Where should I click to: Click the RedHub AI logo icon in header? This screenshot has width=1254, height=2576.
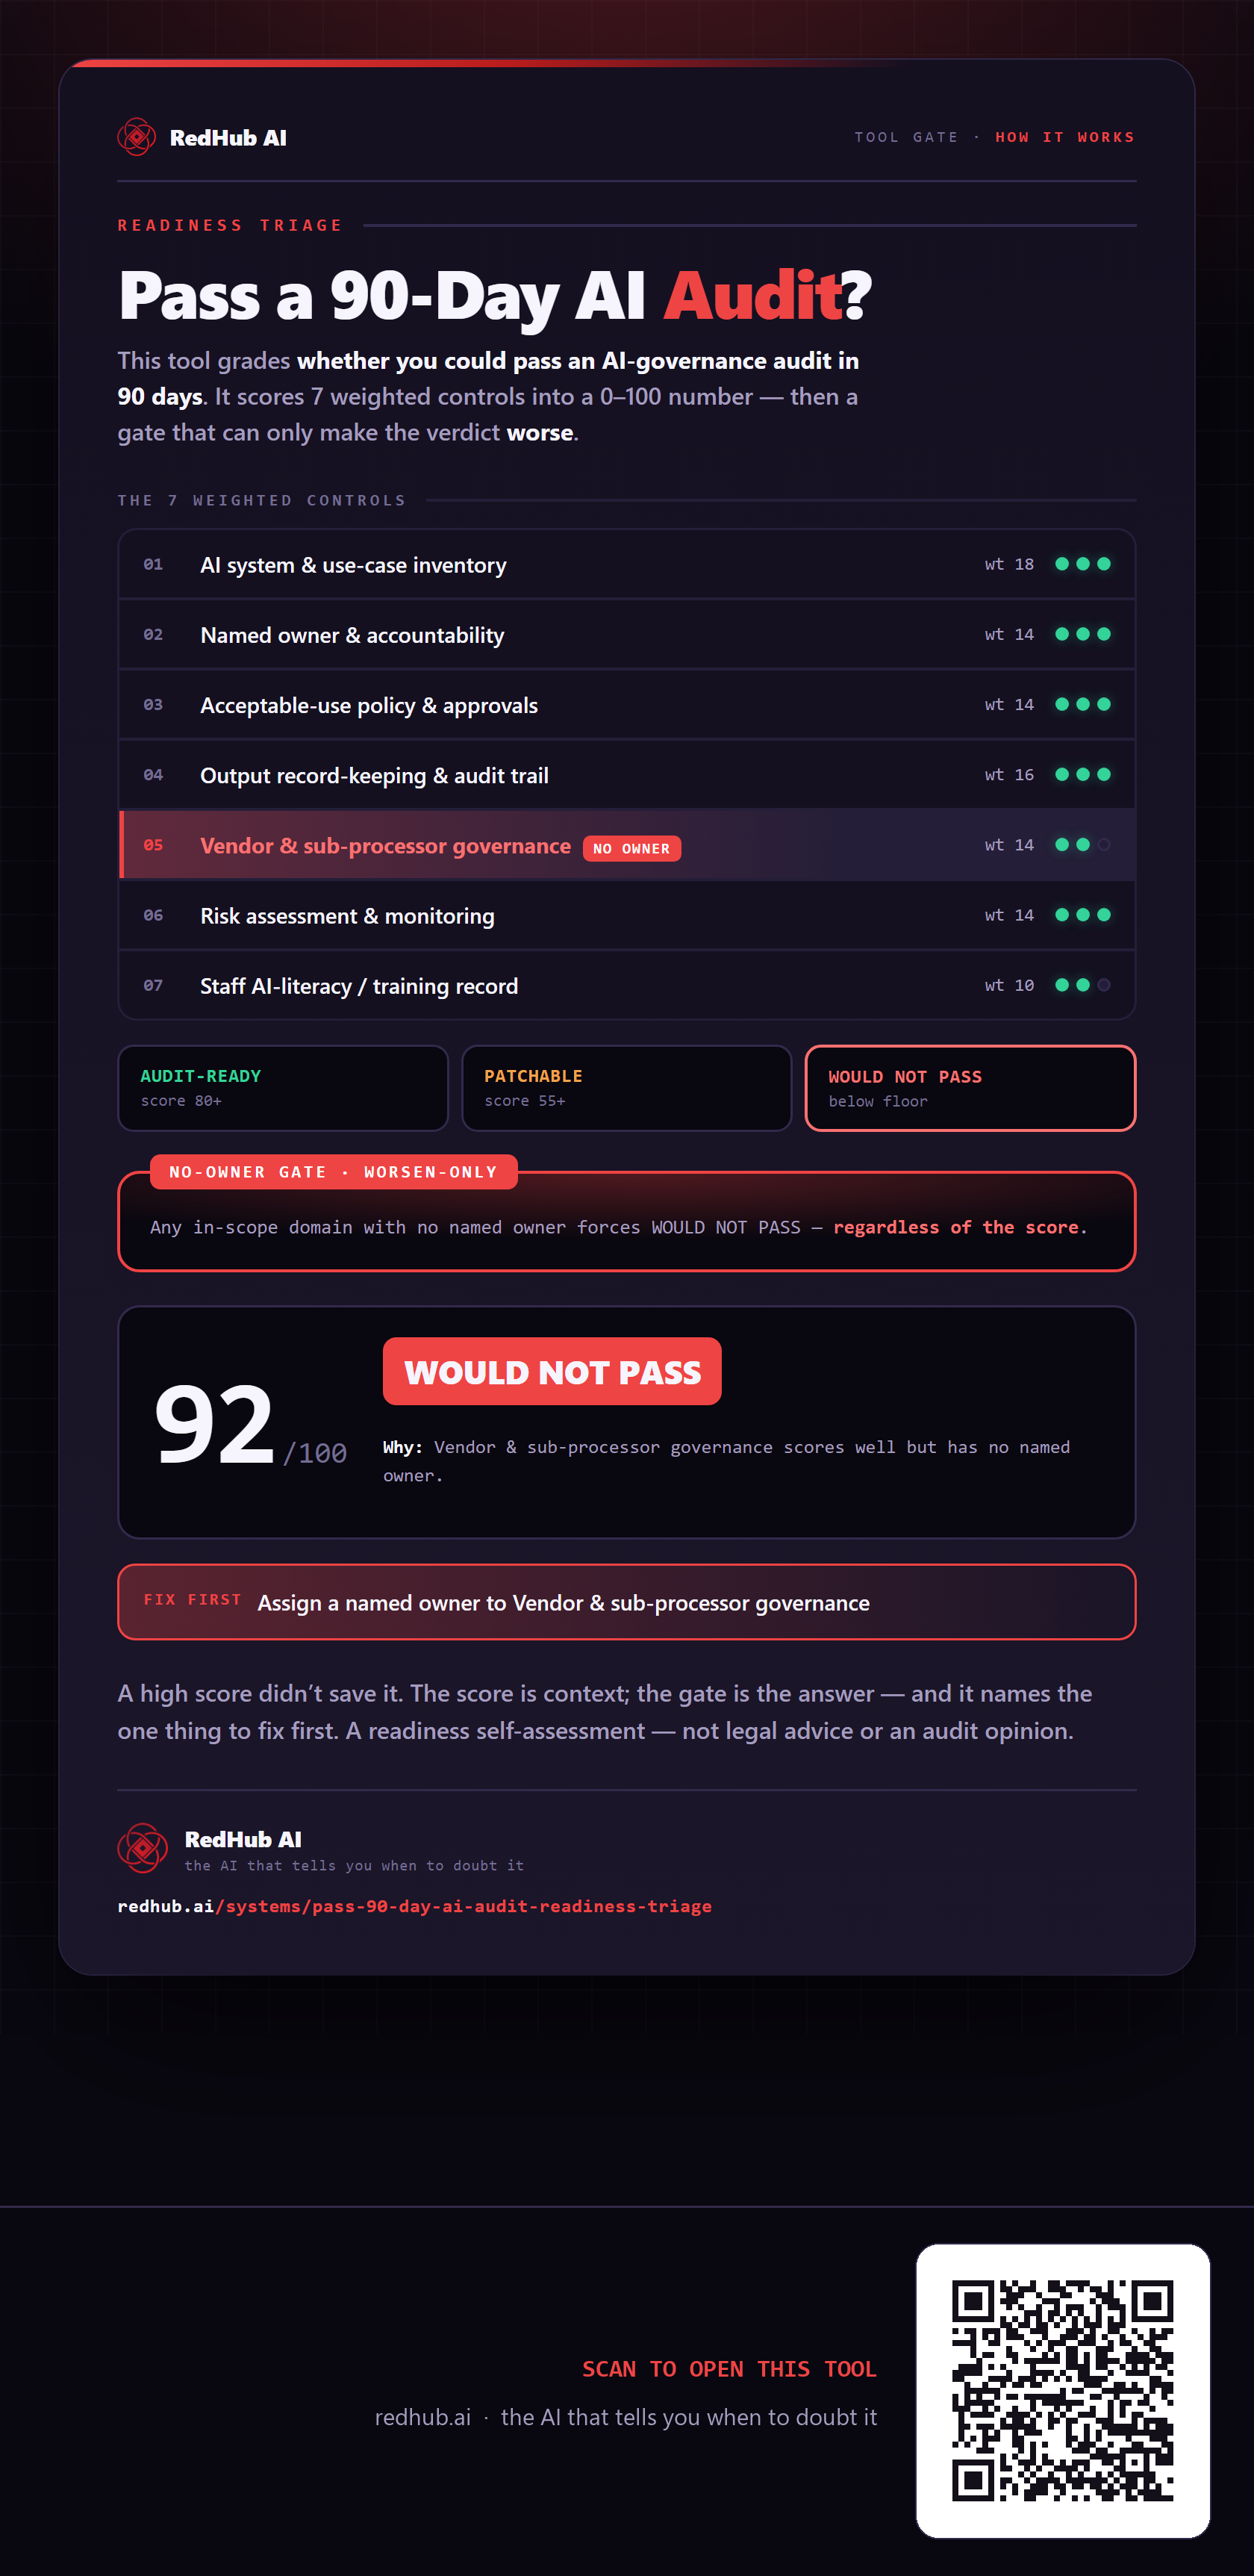pos(136,137)
